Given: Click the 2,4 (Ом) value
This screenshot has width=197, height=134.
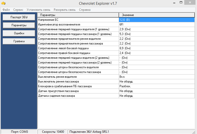Looking at the screenshot, I should click(157, 53).
